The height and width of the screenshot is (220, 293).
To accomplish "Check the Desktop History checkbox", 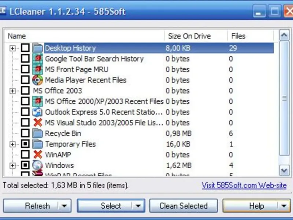I will pyautogui.click(x=25, y=48).
